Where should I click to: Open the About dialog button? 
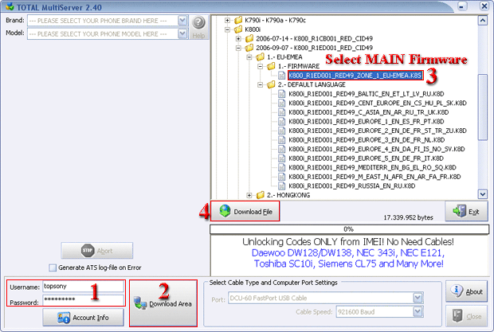[467, 291]
